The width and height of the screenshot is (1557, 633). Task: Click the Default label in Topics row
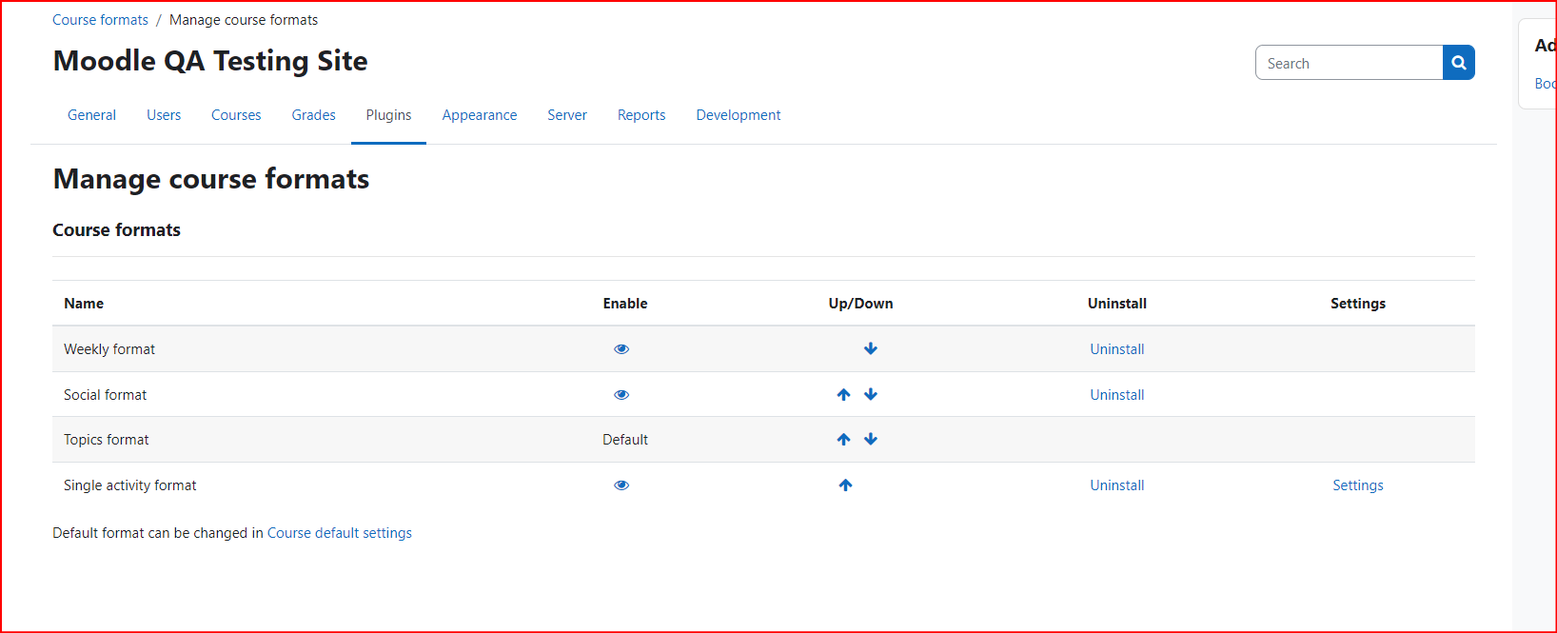625,440
